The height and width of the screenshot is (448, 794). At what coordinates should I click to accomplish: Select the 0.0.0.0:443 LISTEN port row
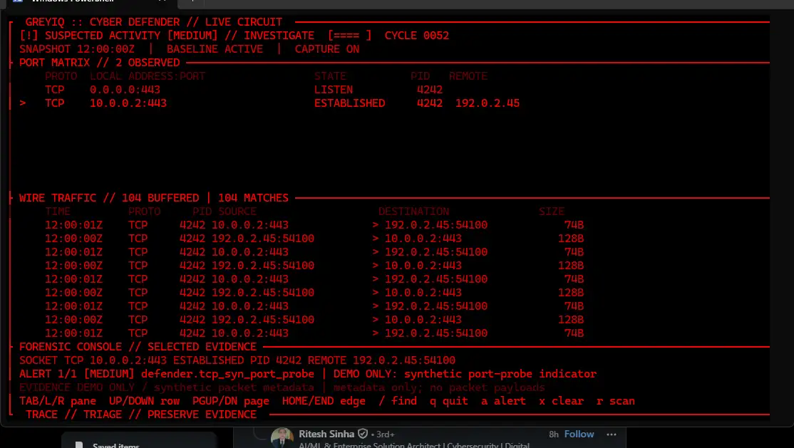[x=243, y=90]
